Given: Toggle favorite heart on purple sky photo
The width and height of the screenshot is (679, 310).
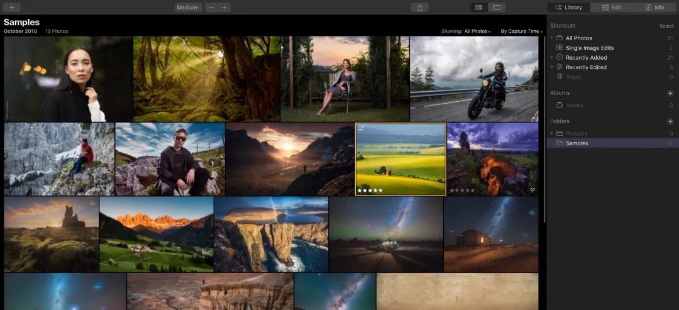Looking at the screenshot, I should [533, 190].
